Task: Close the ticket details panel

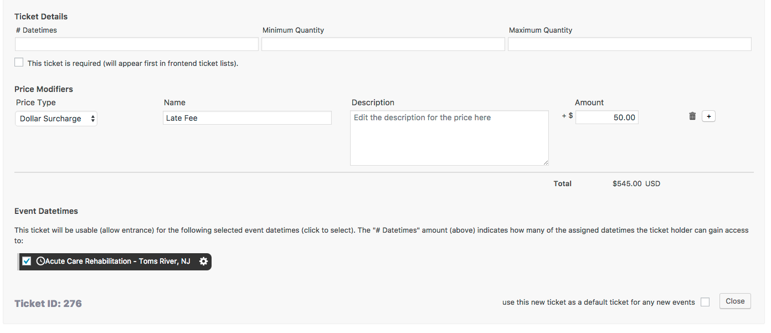Action: (x=735, y=301)
